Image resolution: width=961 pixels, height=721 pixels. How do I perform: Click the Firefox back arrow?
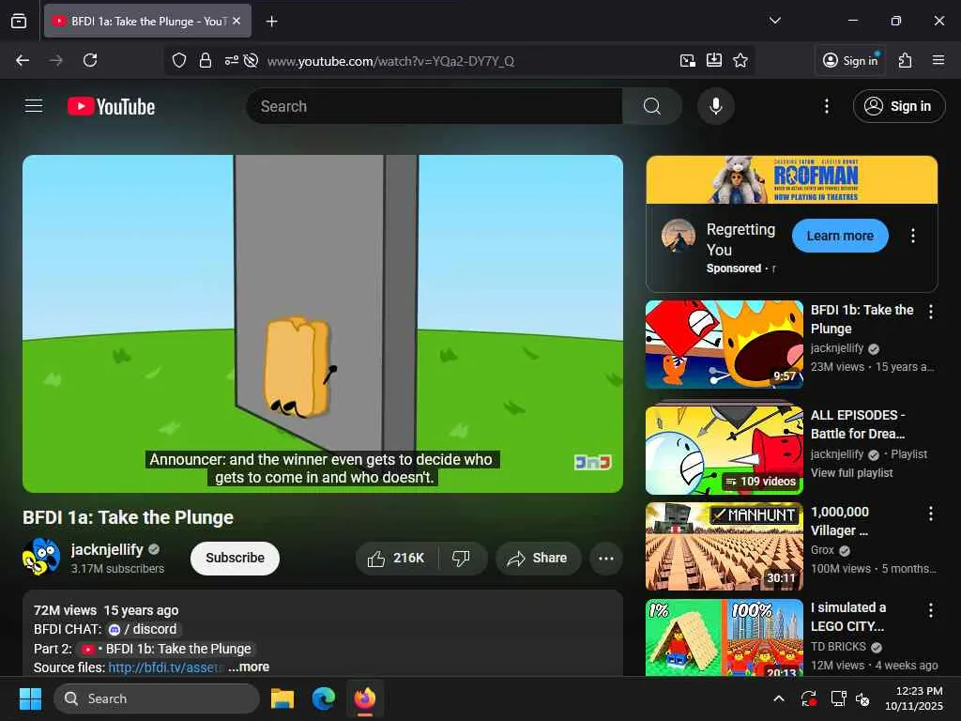pyautogui.click(x=23, y=60)
